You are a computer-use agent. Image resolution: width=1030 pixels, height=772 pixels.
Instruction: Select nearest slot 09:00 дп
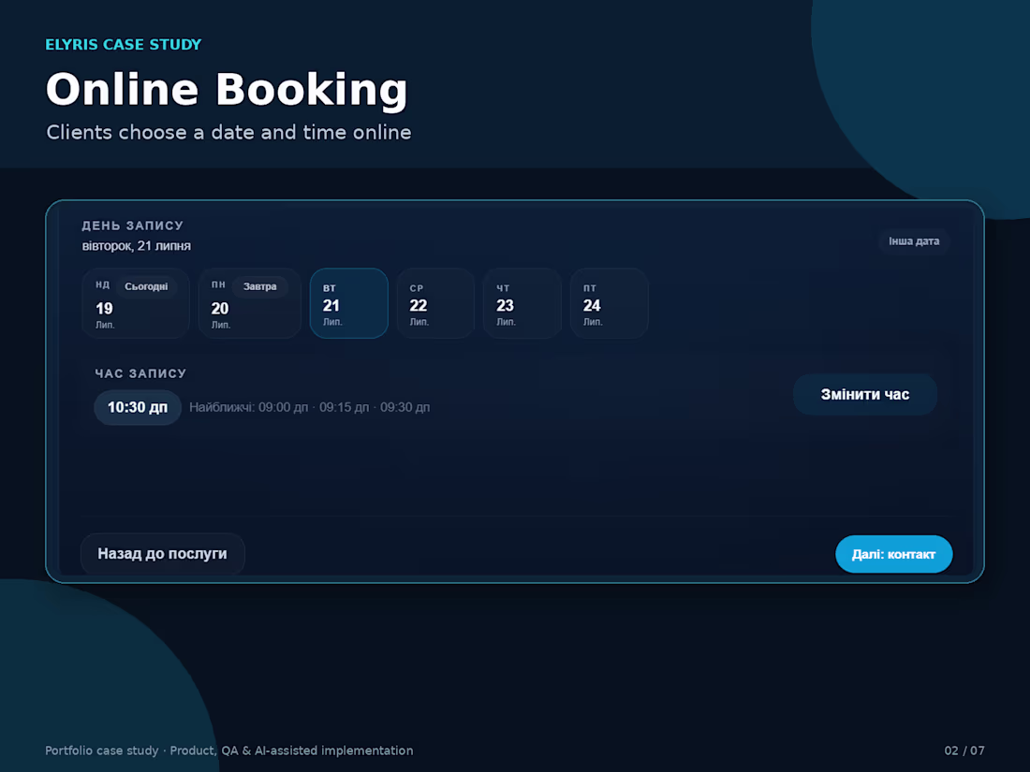[283, 407]
